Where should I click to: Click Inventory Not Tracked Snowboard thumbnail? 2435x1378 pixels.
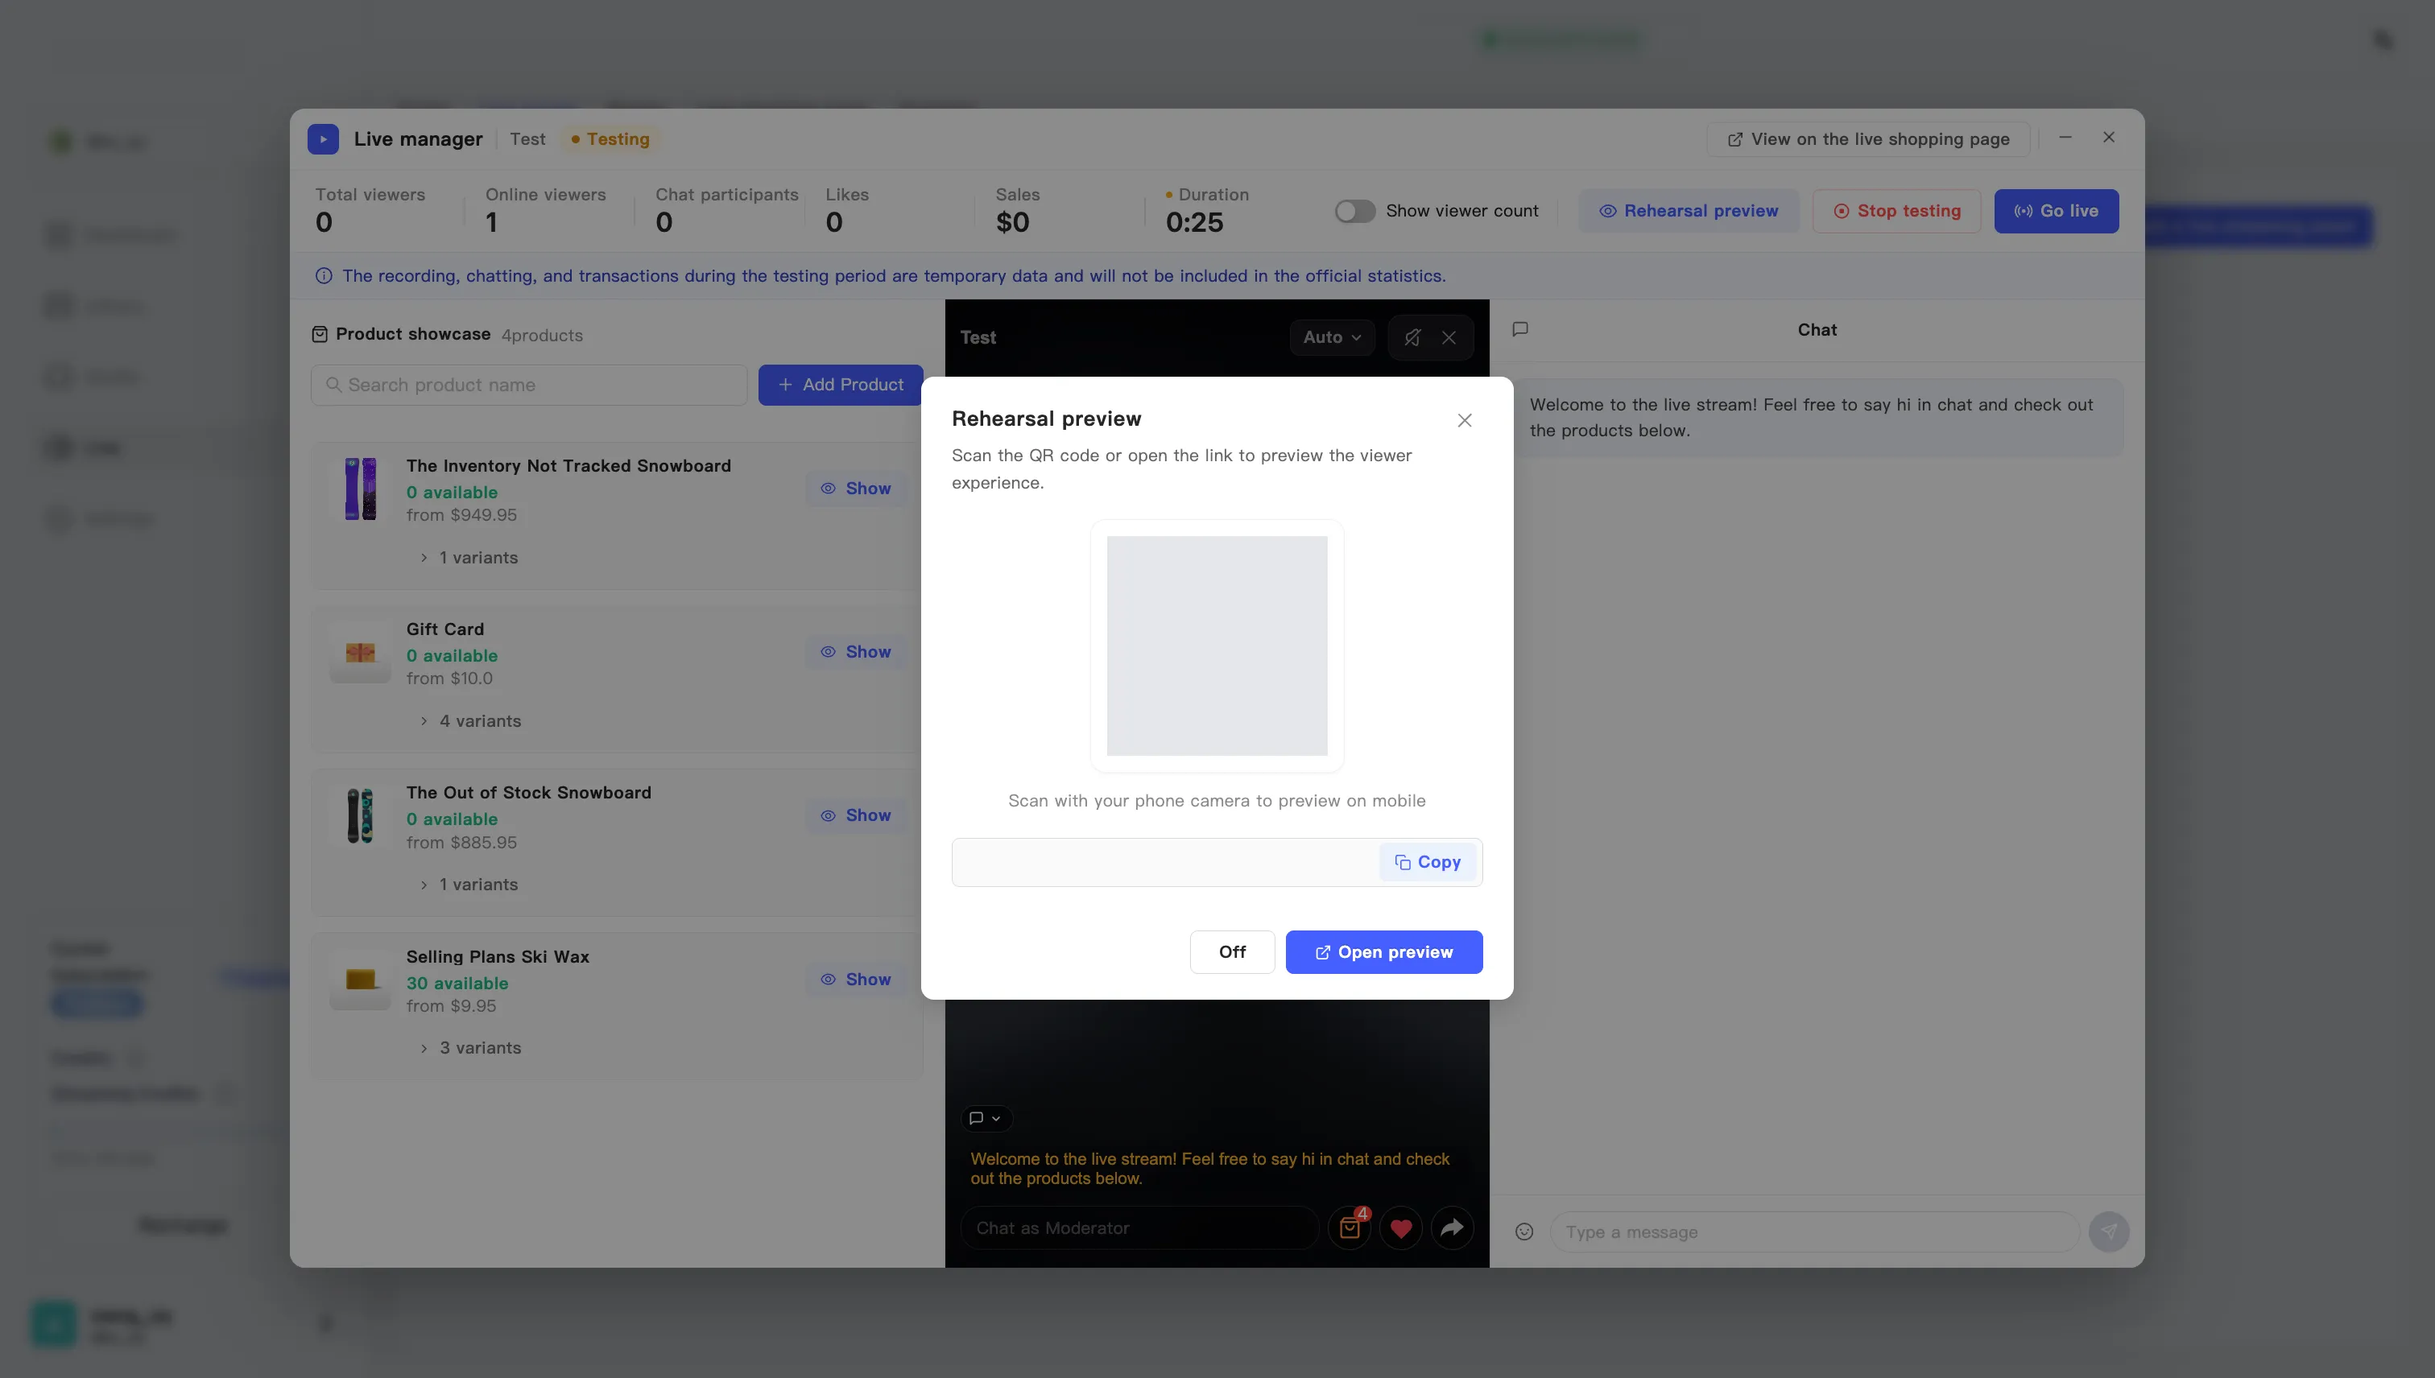pos(360,489)
